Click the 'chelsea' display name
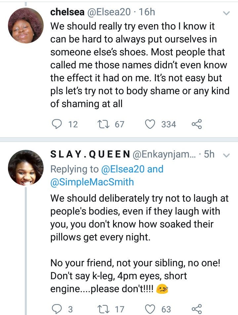This screenshot has height=315, width=238. click(x=67, y=12)
